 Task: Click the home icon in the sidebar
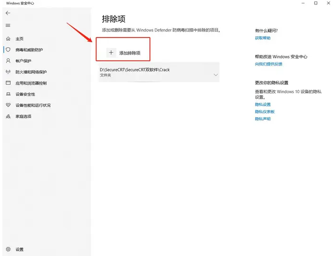(x=8, y=38)
